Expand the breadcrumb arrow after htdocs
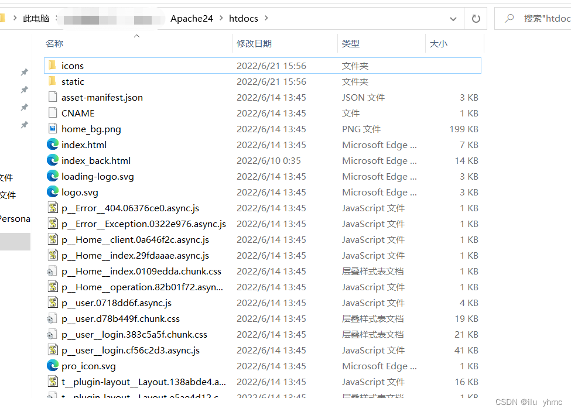 266,18
